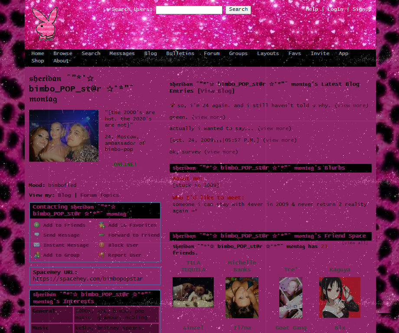Open Michelle Banks friend name link
This screenshot has height=333, width=399.
coord(242,266)
